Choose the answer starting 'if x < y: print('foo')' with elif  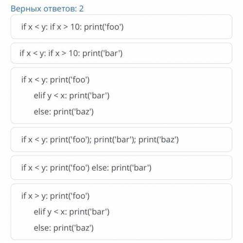pos(121,96)
